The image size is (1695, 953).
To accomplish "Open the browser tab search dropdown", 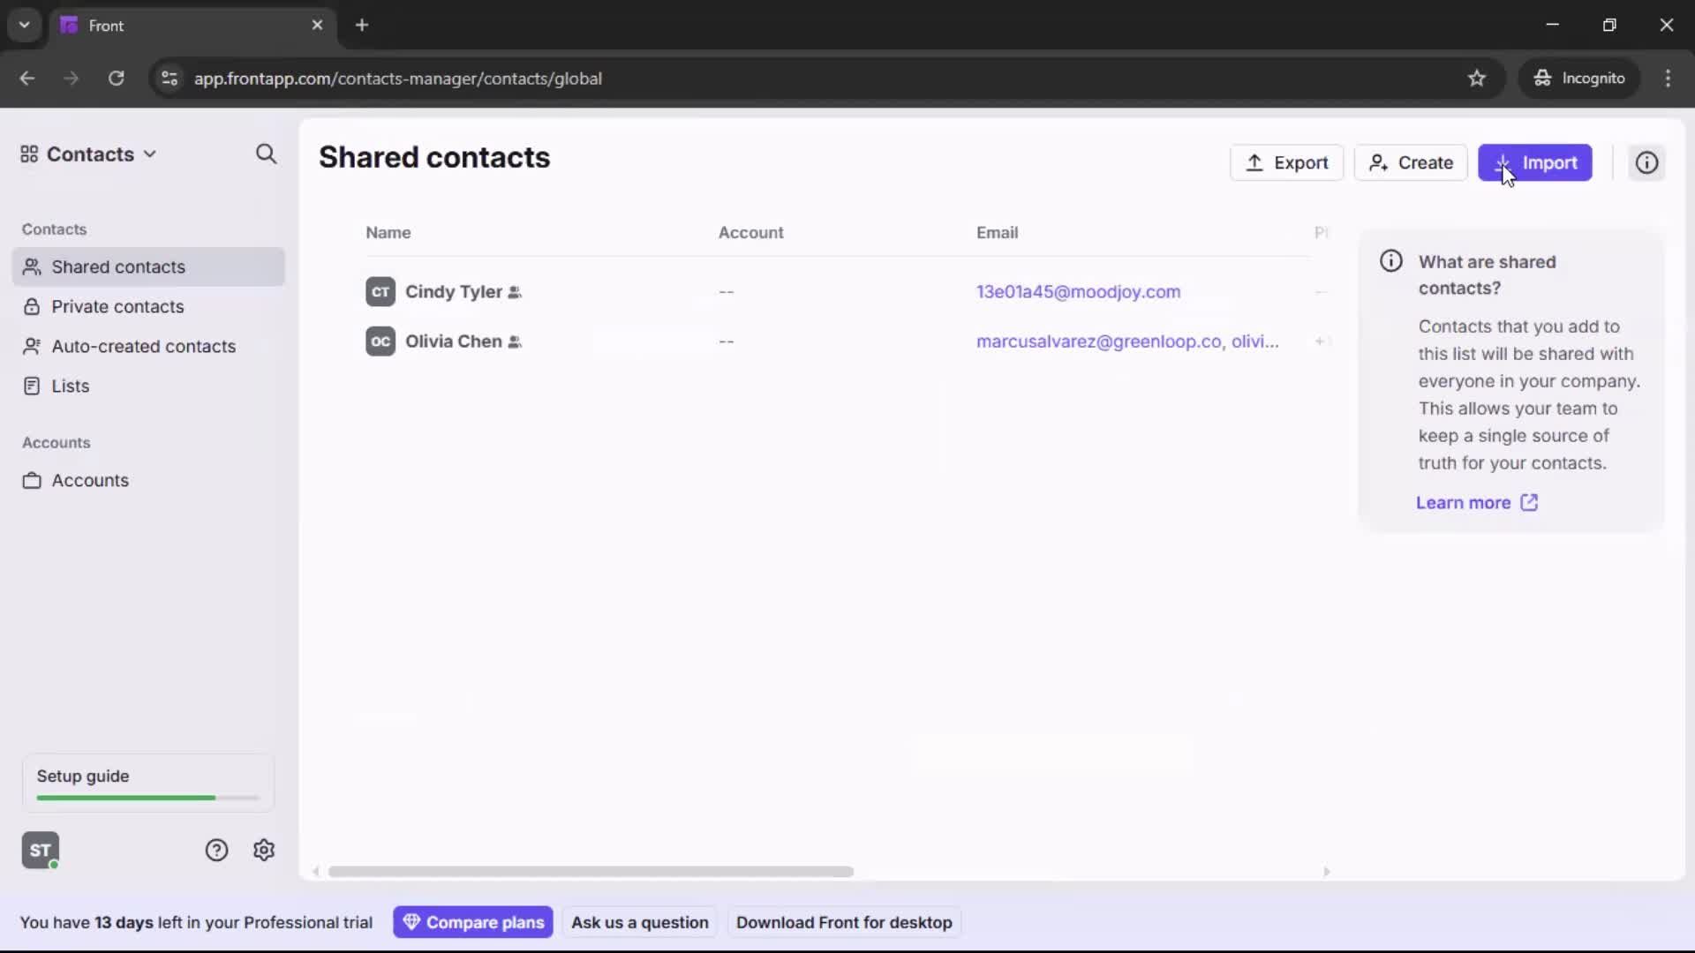I will [24, 25].
